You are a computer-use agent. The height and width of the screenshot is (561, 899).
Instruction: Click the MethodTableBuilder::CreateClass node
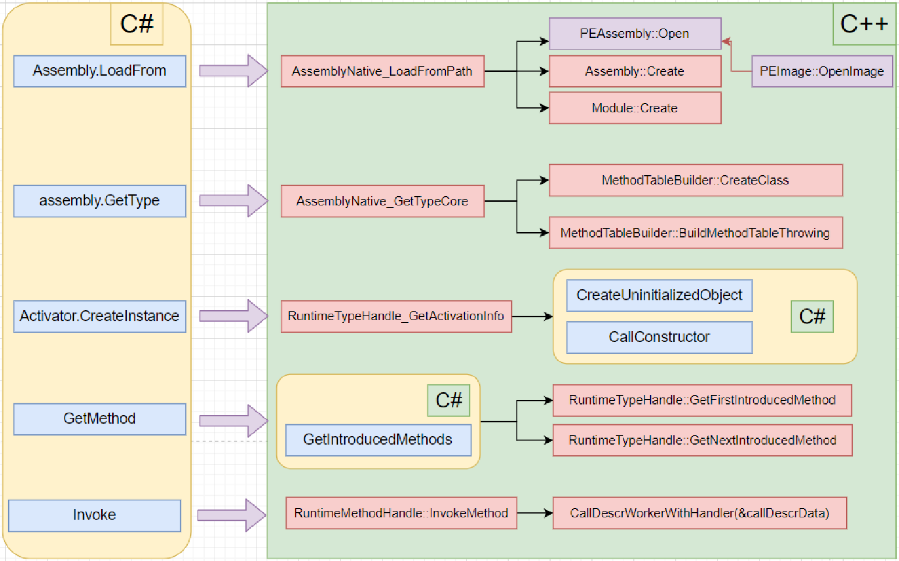coord(695,180)
